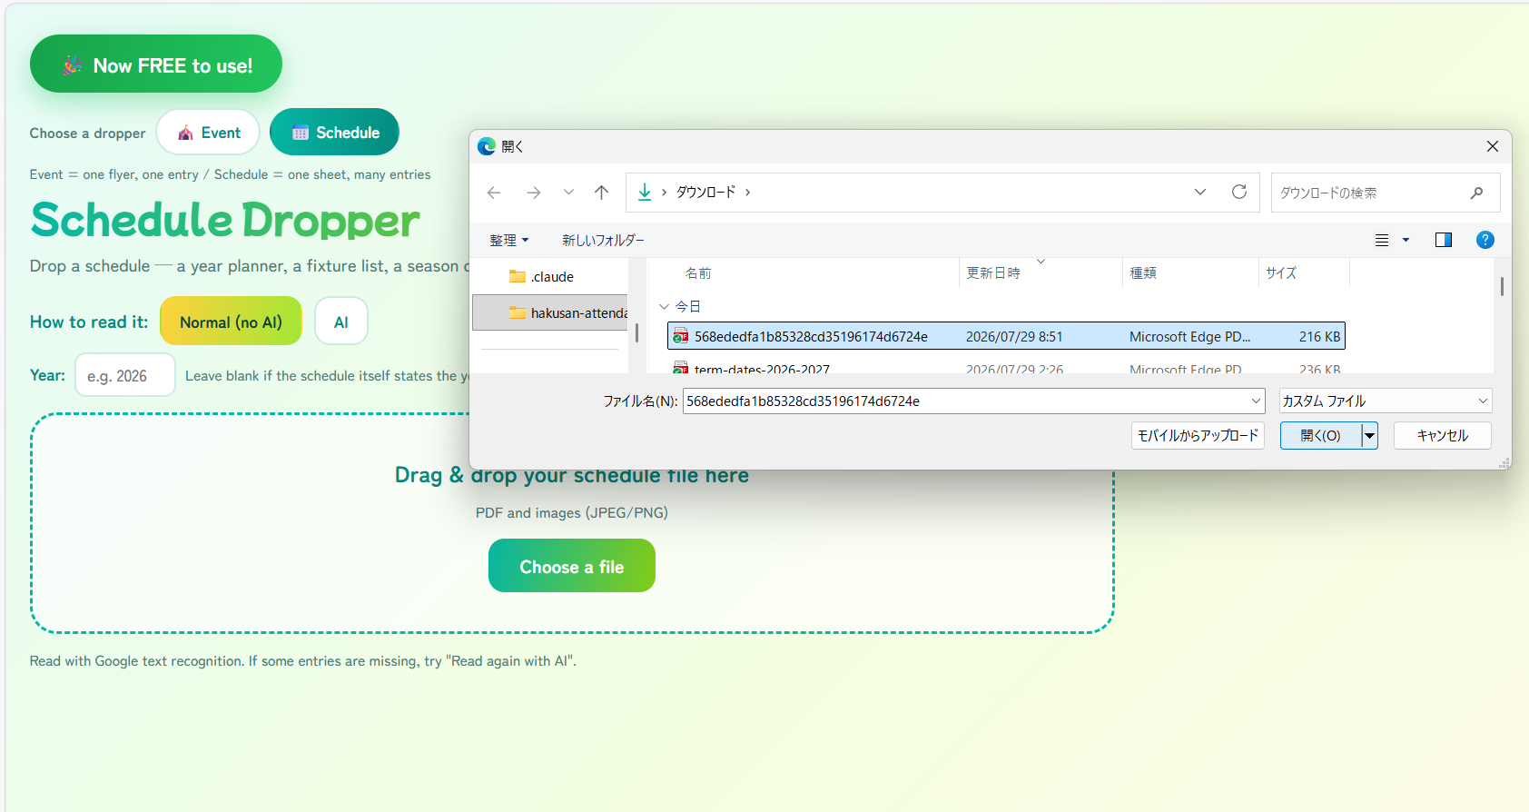Screen dimensions: 1529x812
Task: Click the Edge icon in dialog title
Action: point(487,146)
